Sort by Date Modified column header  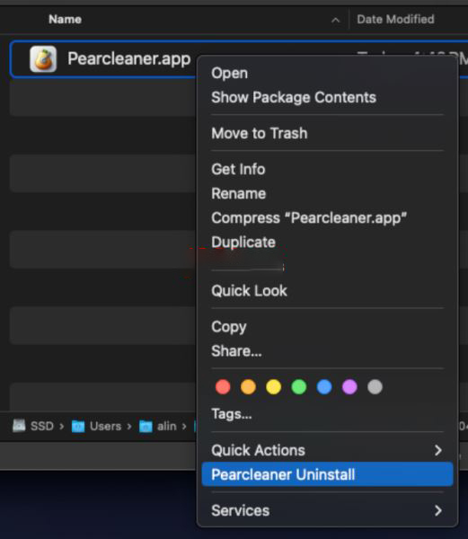395,19
